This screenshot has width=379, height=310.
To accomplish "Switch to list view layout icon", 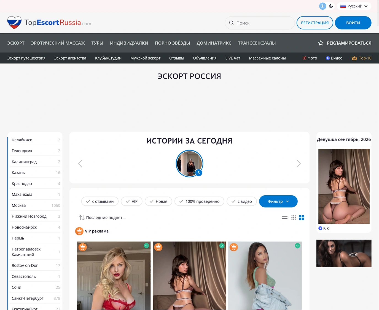I will (285, 218).
